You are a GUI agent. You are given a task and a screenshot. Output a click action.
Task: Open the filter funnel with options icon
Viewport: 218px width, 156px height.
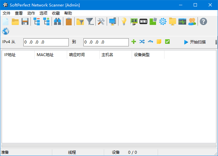click(x=90, y=22)
